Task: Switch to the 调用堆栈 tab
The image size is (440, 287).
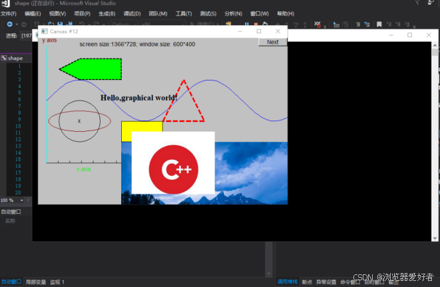Action: click(x=288, y=282)
